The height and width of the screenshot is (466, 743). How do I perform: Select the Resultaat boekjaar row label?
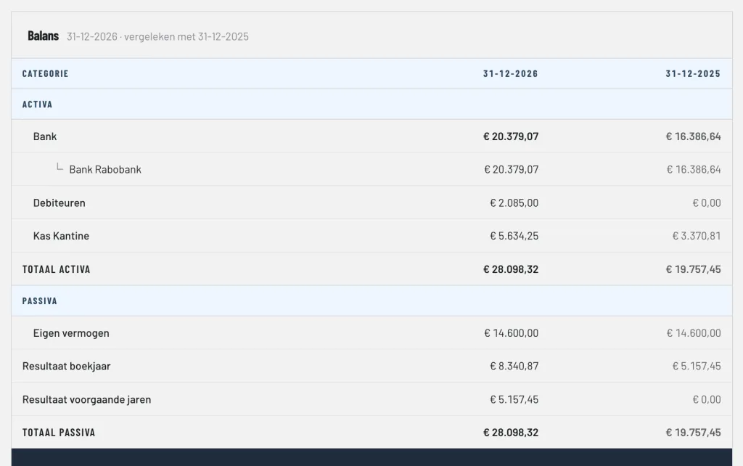[66, 367]
